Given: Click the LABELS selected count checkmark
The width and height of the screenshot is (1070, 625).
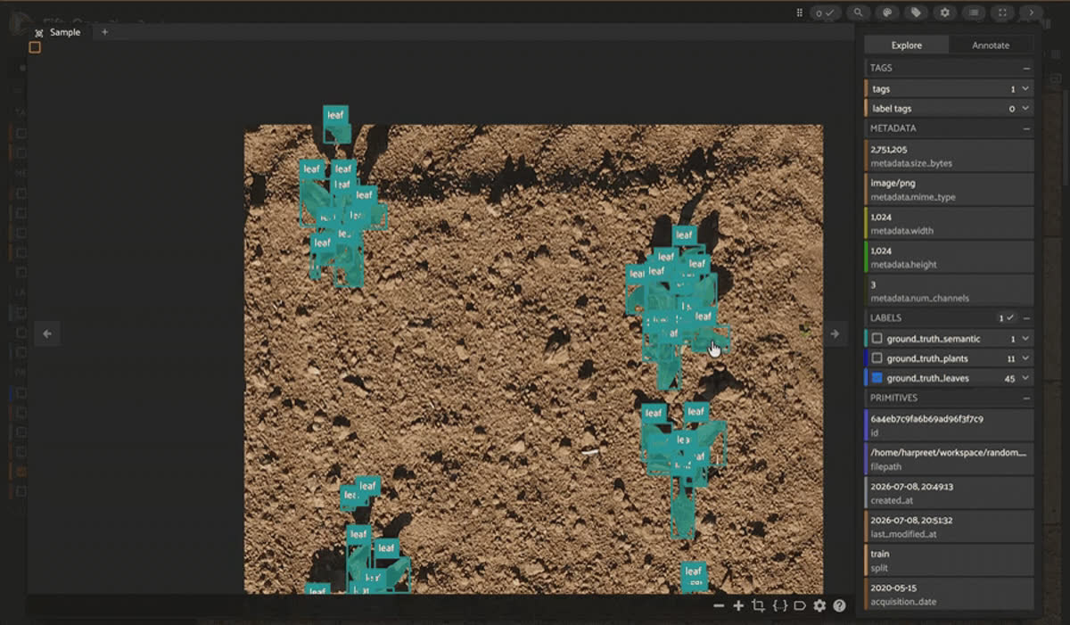Looking at the screenshot, I should (1007, 317).
